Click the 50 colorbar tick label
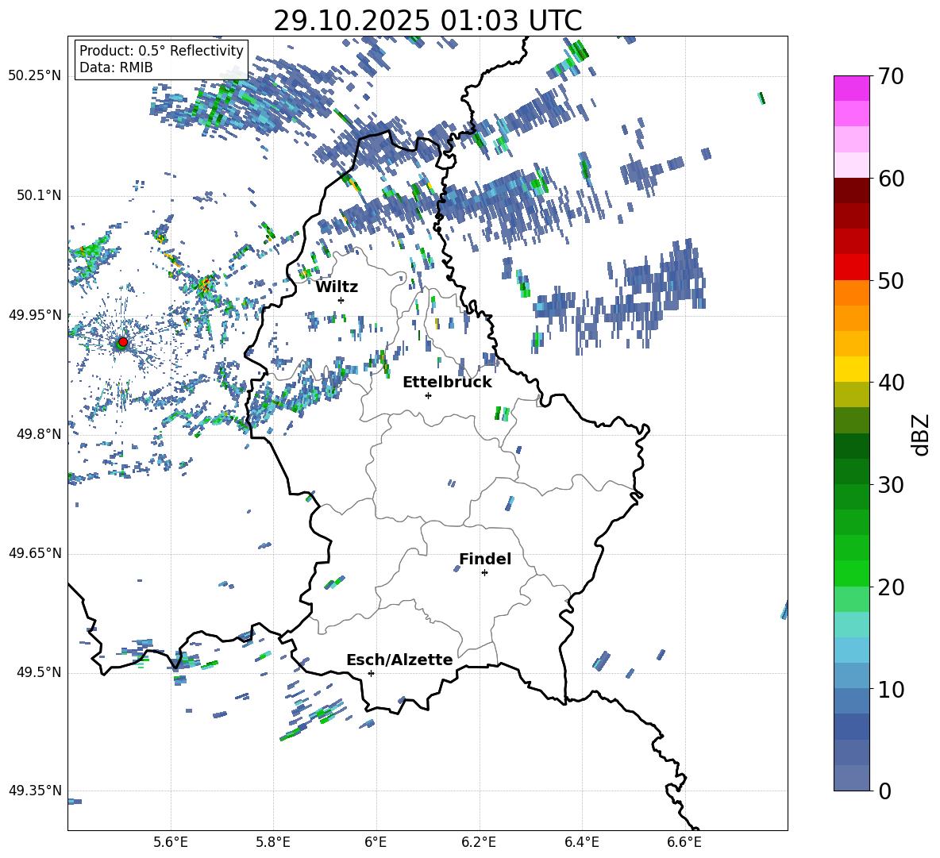Image resolution: width=940 pixels, height=858 pixels. [x=890, y=280]
